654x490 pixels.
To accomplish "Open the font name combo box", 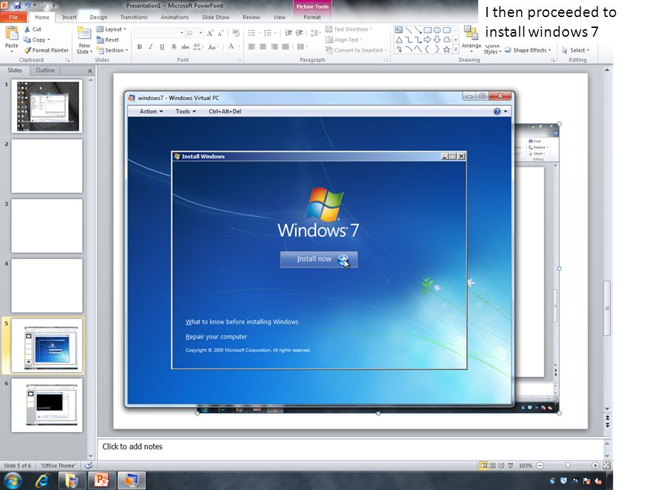I will point(159,33).
